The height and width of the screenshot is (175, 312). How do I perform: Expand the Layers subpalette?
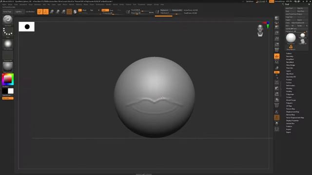[289, 71]
